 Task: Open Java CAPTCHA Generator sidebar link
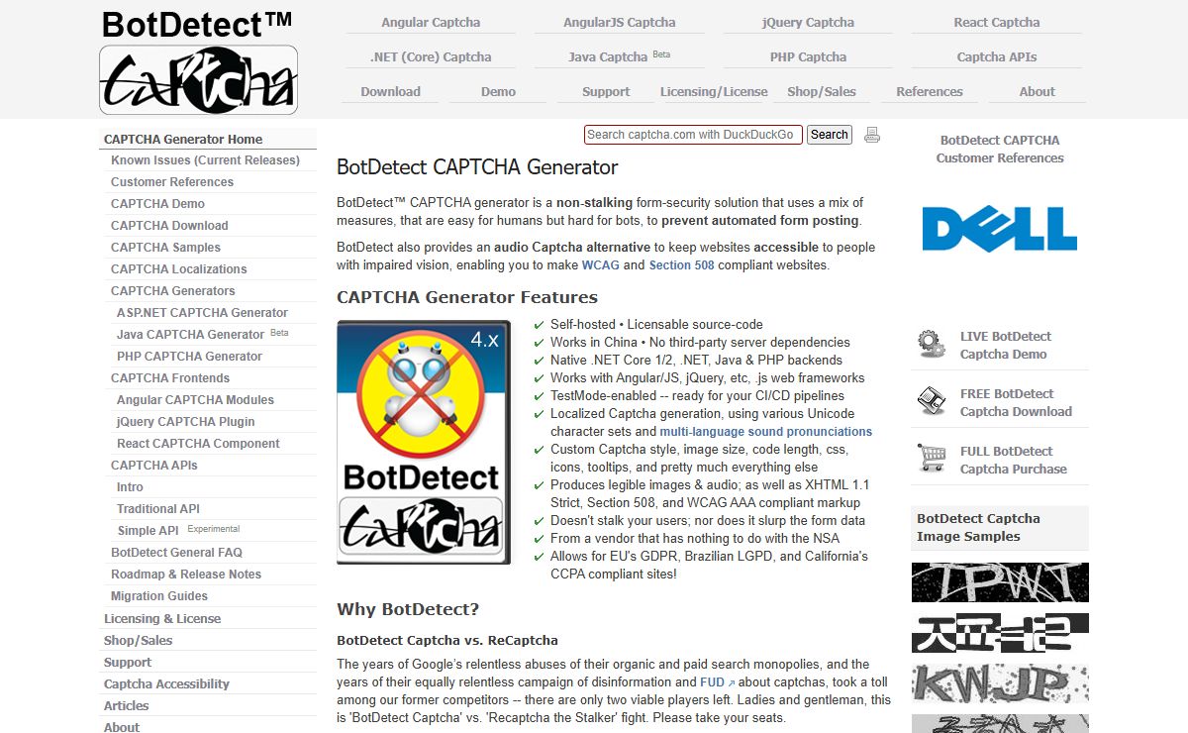tap(202, 335)
